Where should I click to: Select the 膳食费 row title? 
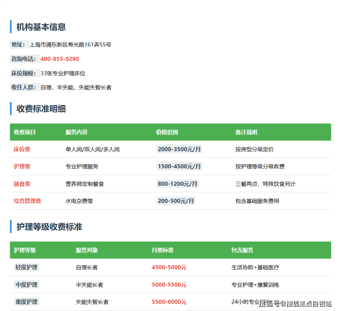coord(22,184)
